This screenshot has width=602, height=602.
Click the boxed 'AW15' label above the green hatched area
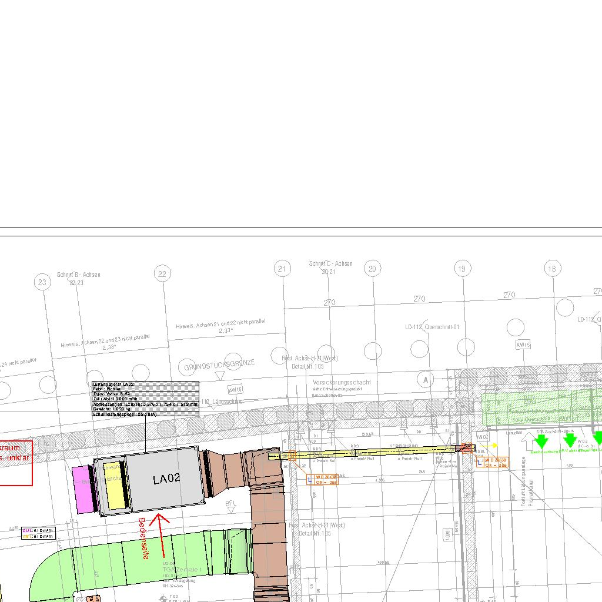coord(523,345)
